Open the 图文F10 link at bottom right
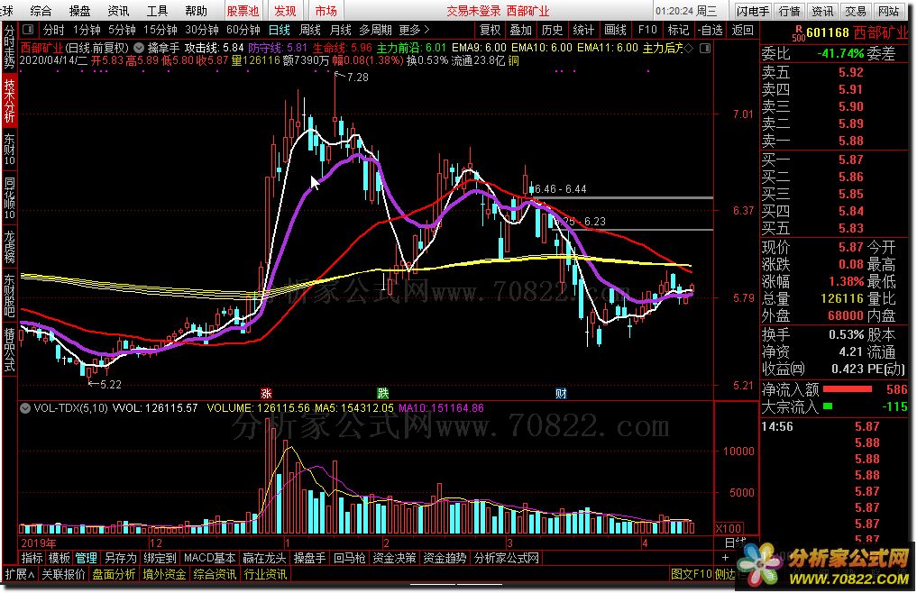The image size is (917, 593). pyautogui.click(x=691, y=574)
